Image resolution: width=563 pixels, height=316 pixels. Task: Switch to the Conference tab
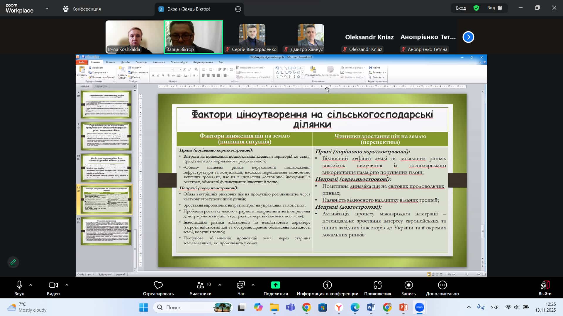[82, 9]
